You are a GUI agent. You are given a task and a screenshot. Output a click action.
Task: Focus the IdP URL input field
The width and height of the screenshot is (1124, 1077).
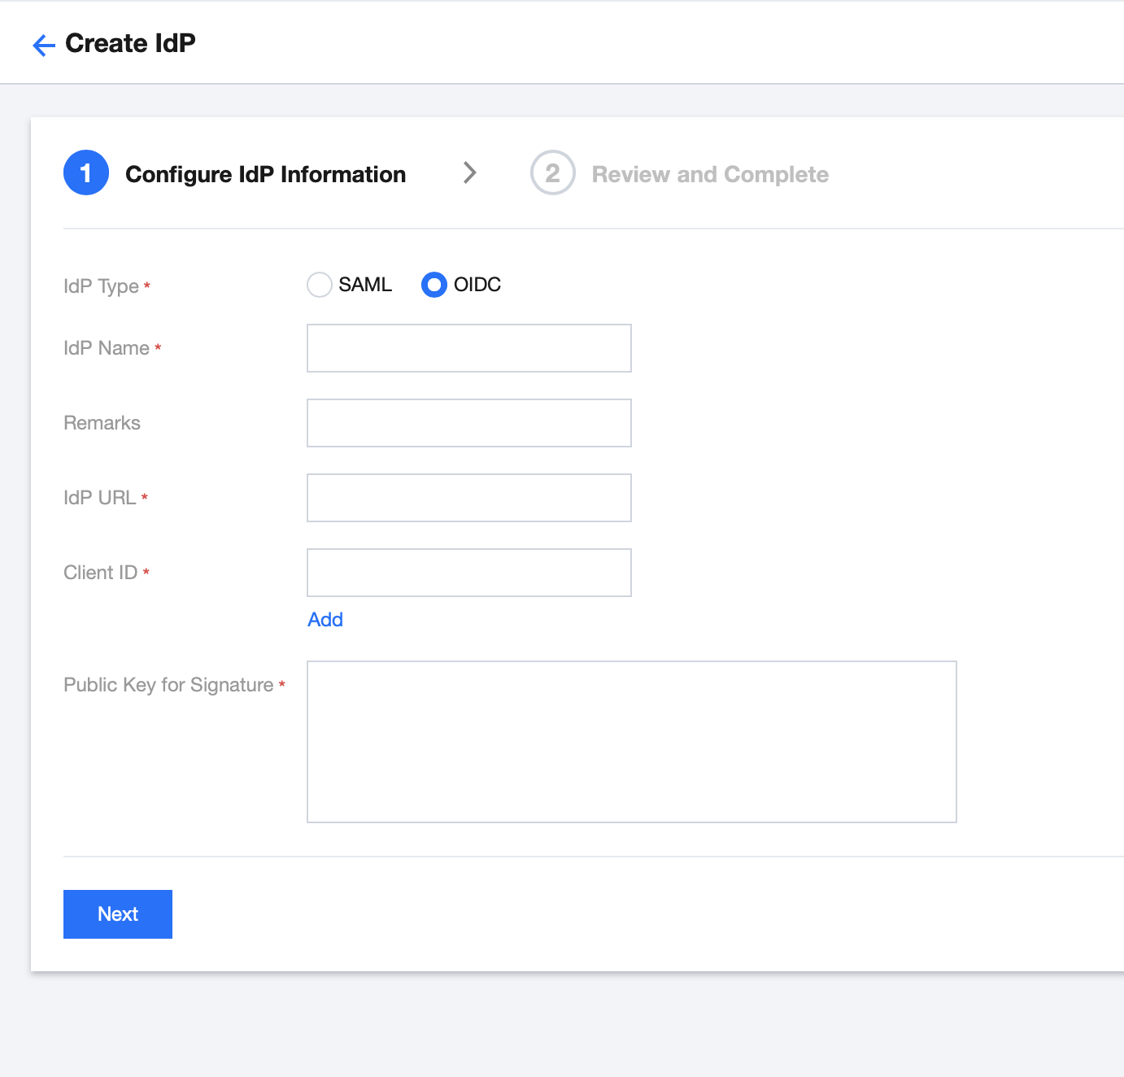click(x=469, y=498)
